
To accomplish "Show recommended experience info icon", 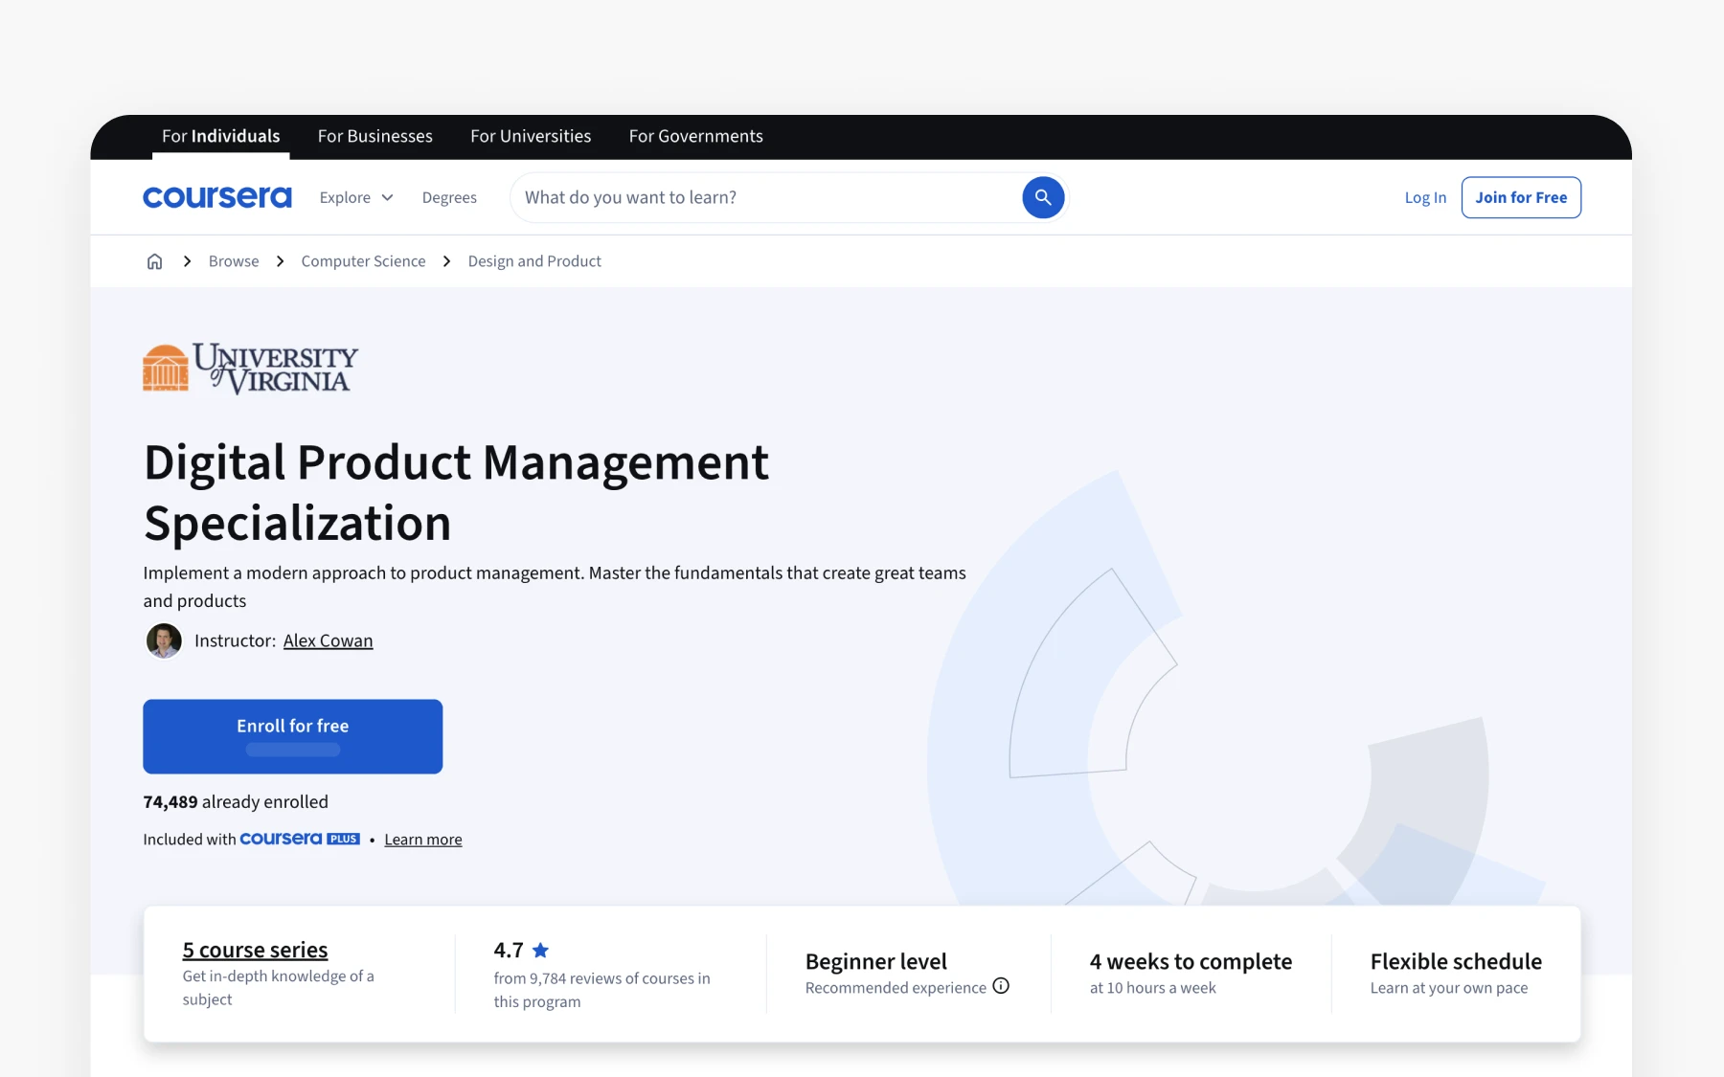I will [1001, 986].
